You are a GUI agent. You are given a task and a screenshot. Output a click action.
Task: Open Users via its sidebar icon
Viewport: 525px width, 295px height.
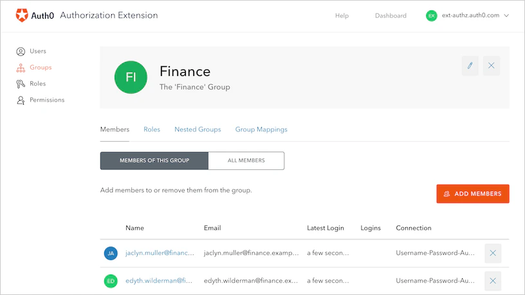pos(21,52)
